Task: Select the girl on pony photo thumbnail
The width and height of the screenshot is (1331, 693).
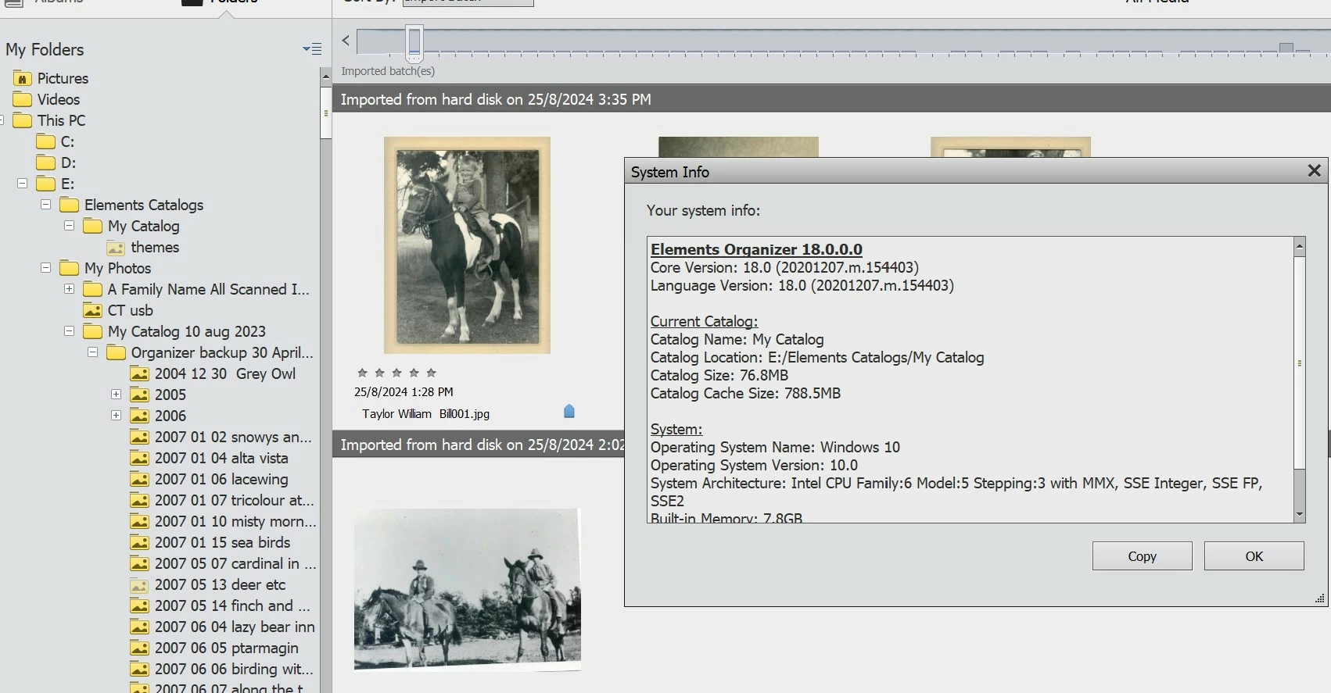Action: point(467,245)
